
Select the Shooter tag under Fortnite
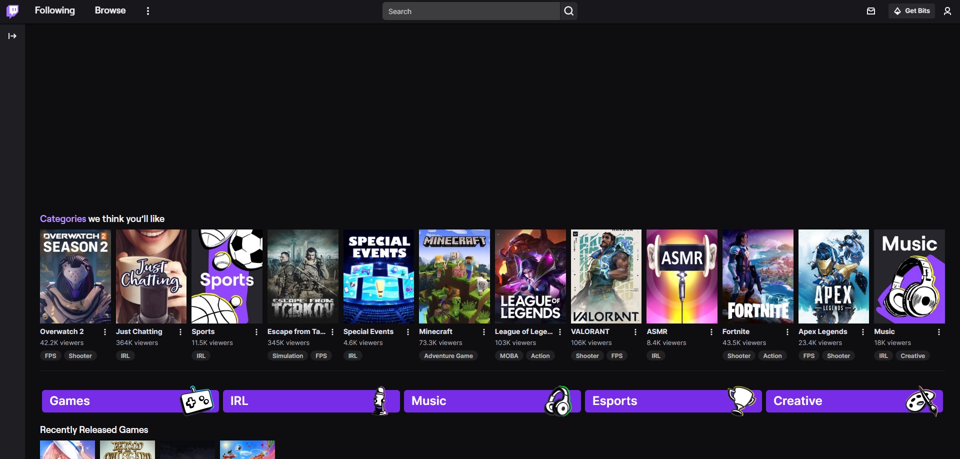739,356
